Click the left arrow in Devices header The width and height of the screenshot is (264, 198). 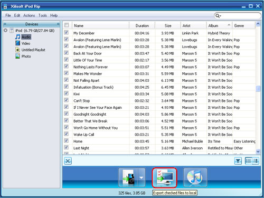coord(5,24)
